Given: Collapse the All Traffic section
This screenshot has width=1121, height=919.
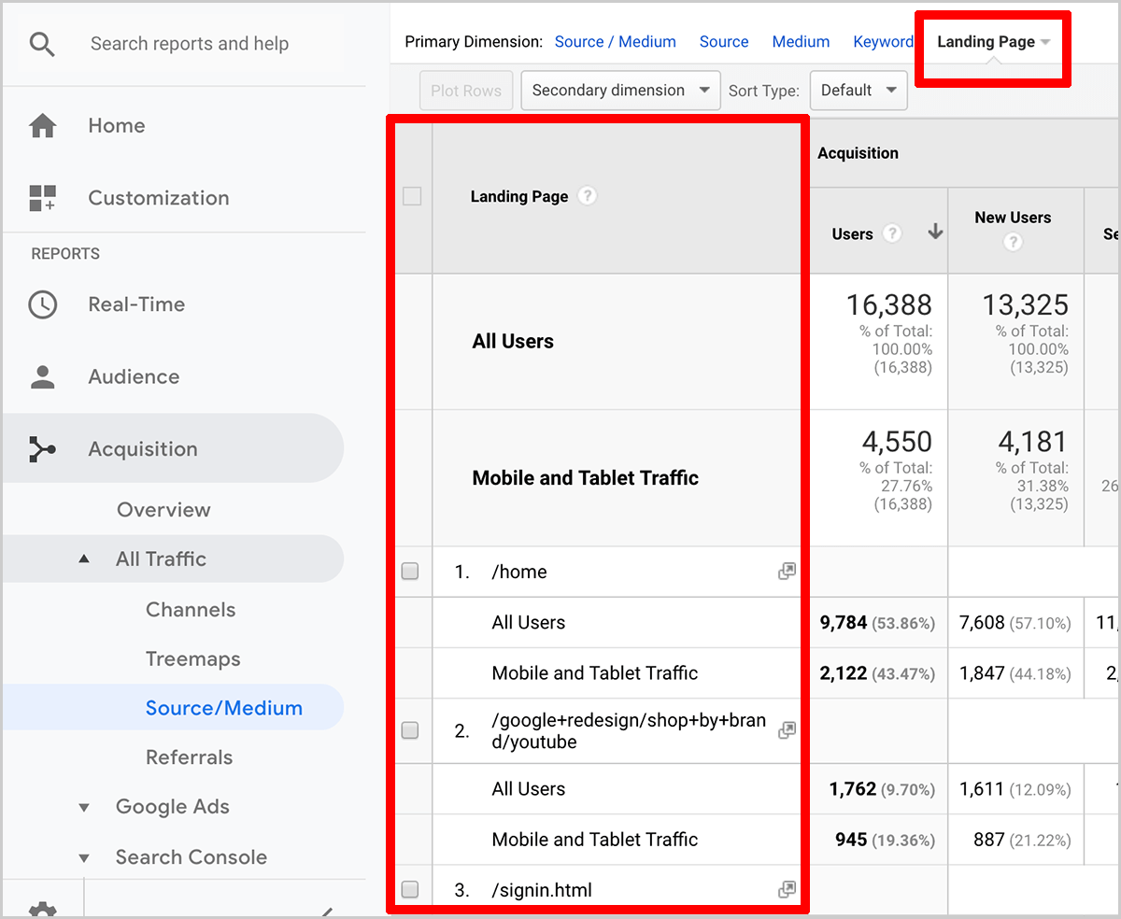Looking at the screenshot, I should [84, 559].
